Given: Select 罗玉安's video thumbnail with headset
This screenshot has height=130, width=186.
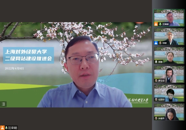Looking at the screenshot, I should pyautogui.click(x=169, y=74).
